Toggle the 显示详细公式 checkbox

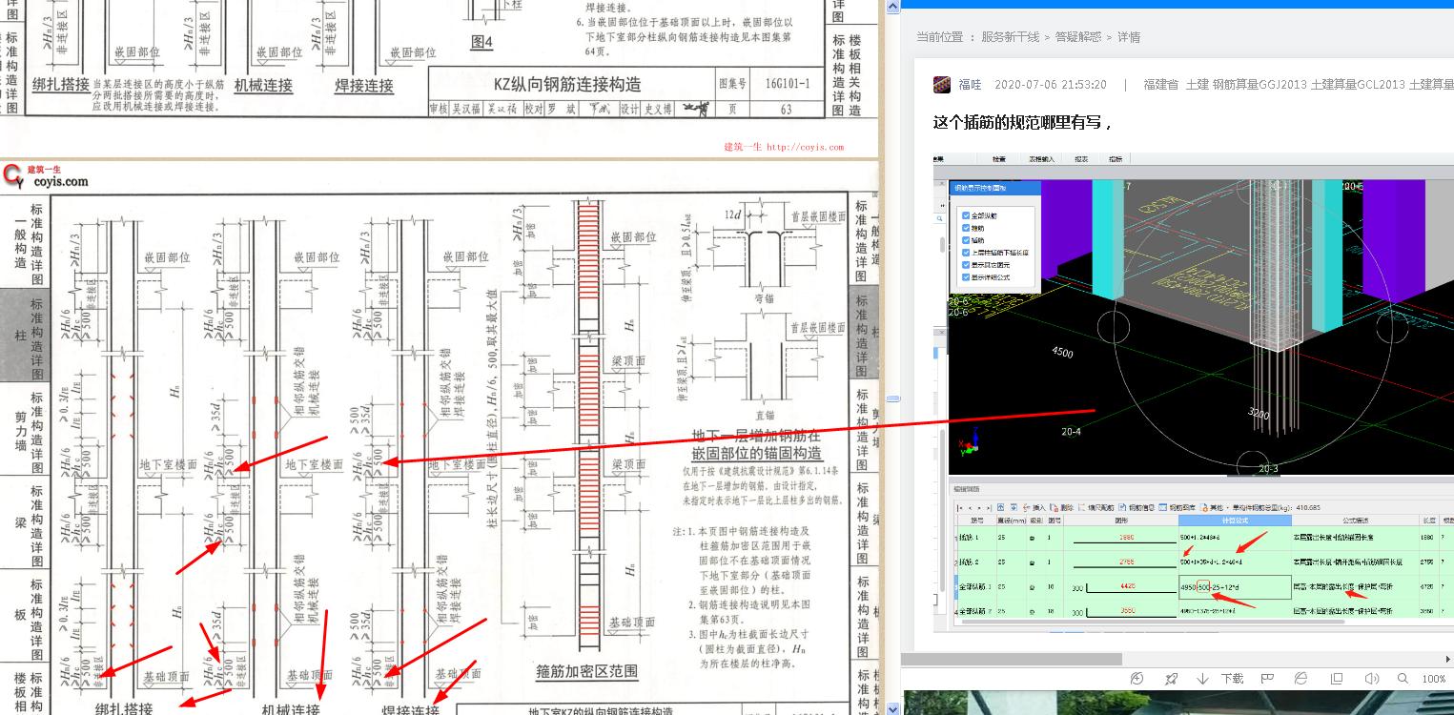pyautogui.click(x=966, y=277)
